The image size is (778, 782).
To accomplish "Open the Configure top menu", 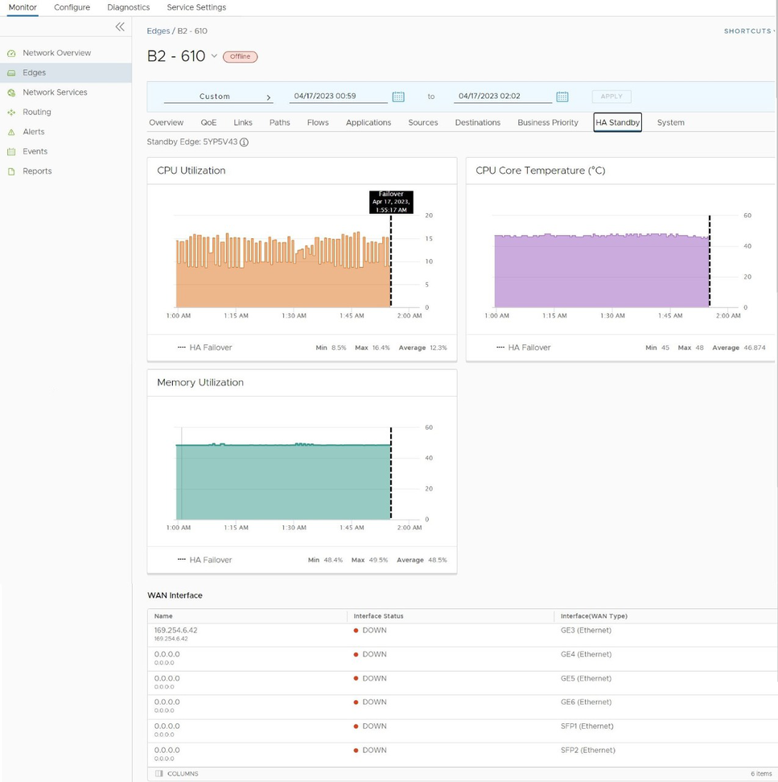I will (x=72, y=7).
